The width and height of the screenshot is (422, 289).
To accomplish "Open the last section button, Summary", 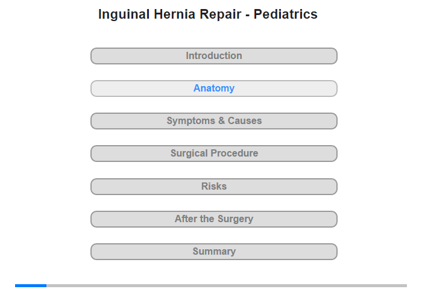I will pos(213,252).
